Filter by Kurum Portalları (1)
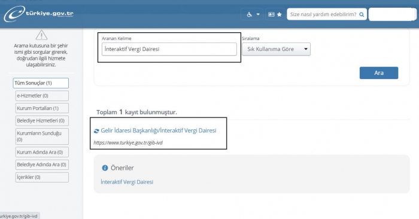The image size is (419, 219). (x=42, y=108)
